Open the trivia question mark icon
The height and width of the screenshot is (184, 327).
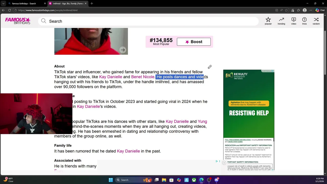(x=305, y=21)
